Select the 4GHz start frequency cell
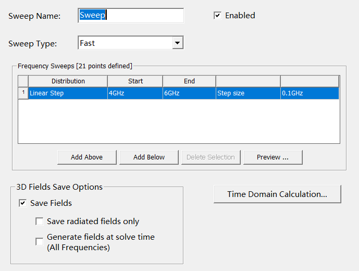The width and height of the screenshot is (359, 271). coord(135,93)
